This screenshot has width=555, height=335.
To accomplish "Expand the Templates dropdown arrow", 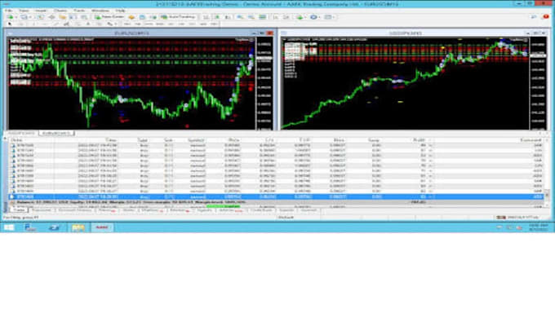I will (334, 17).
